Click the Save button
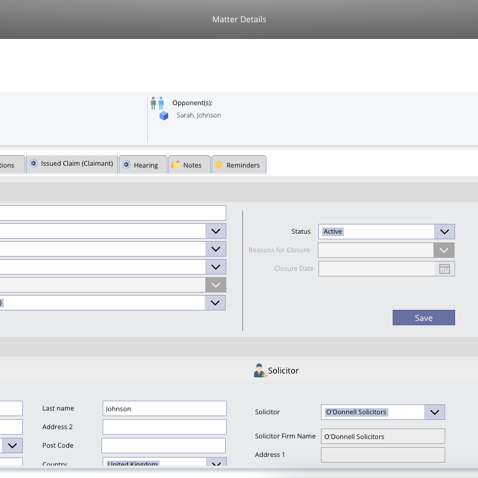Image resolution: width=478 pixels, height=478 pixels. 424,318
